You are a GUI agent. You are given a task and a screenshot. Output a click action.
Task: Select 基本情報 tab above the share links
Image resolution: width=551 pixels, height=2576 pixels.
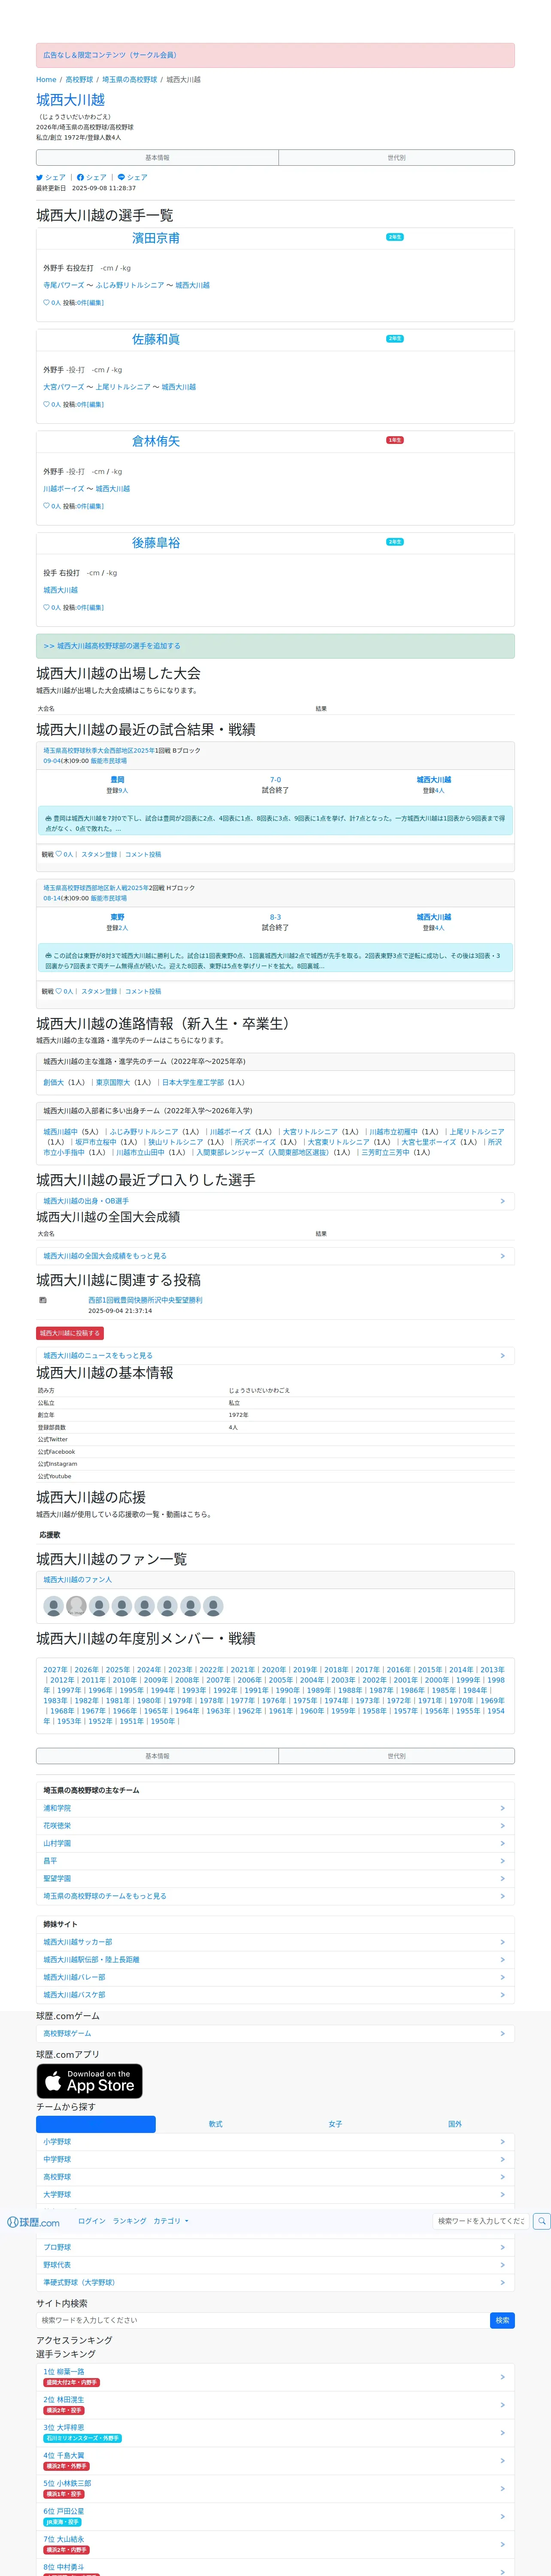tap(157, 158)
